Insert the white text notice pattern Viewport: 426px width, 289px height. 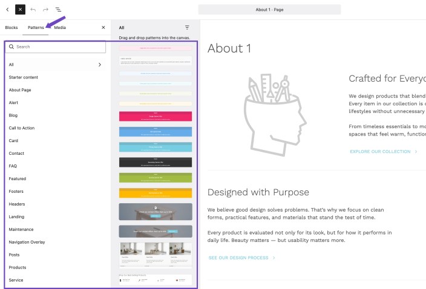(x=156, y=61)
